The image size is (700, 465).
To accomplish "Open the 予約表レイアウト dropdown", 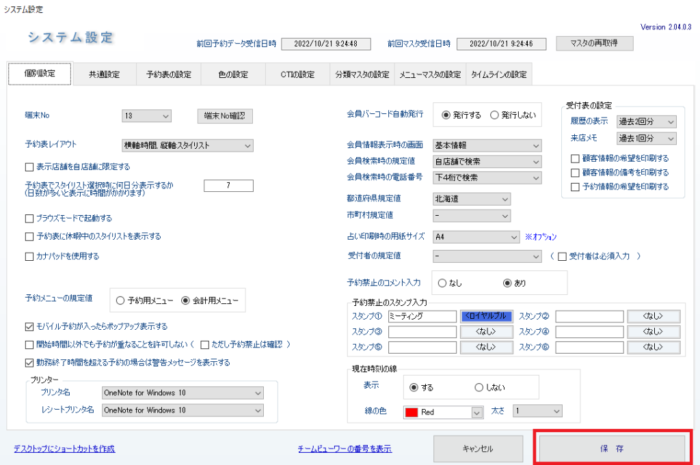I will point(187,145).
